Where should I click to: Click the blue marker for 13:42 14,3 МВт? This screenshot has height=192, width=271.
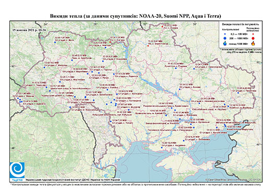click(x=44, y=67)
